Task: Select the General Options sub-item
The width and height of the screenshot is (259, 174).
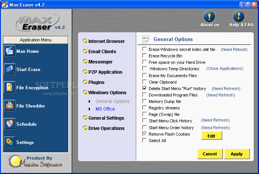Action: [113, 101]
